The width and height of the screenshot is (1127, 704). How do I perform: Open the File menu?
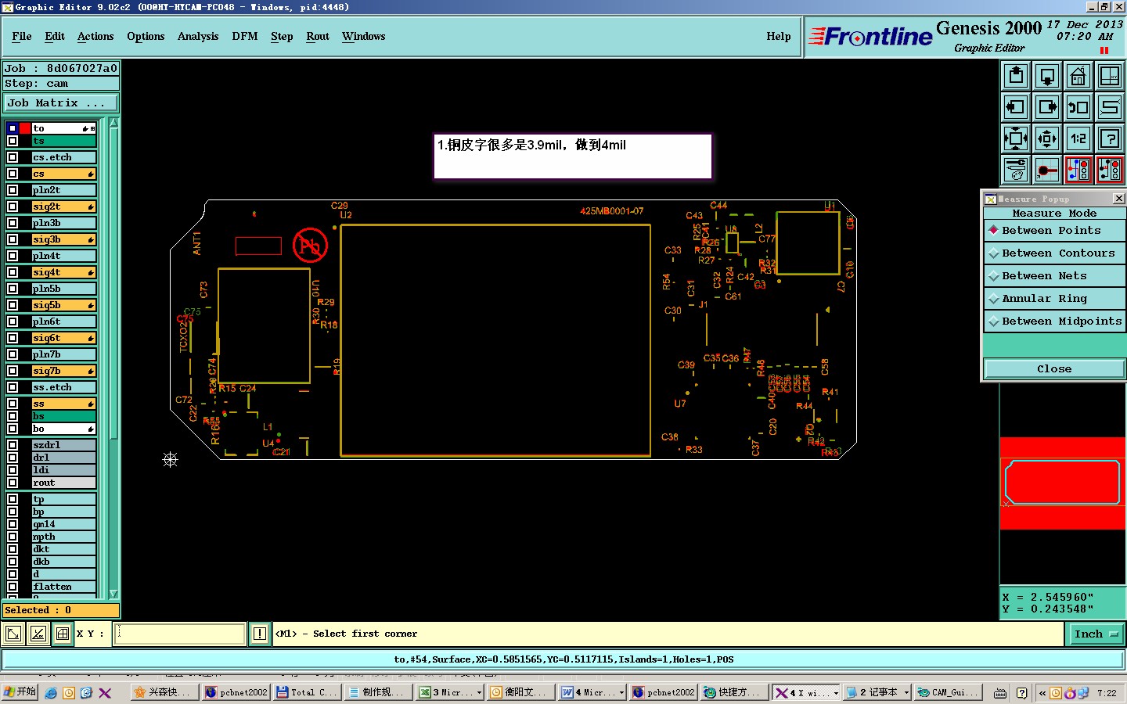[x=22, y=36]
